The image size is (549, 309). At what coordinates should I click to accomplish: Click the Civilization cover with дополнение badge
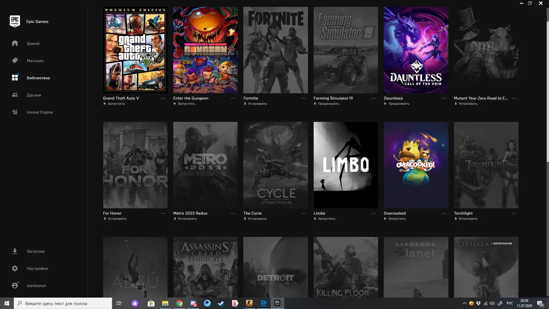pyautogui.click(x=486, y=267)
